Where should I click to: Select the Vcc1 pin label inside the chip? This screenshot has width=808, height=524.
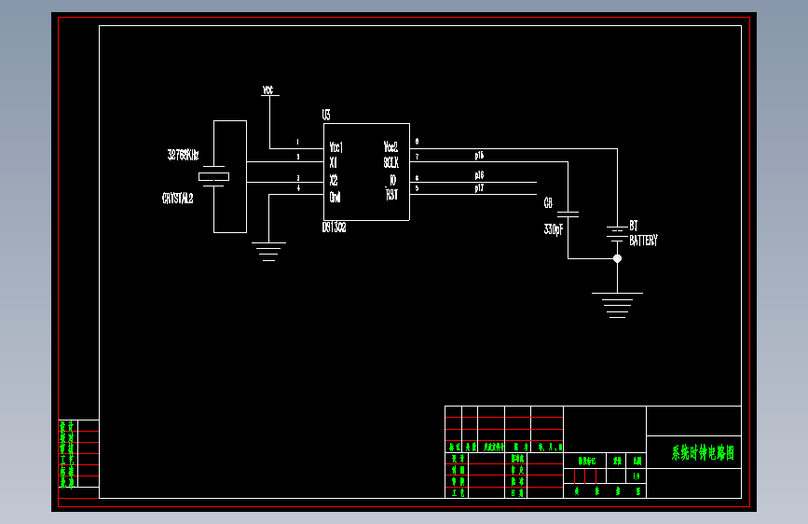coord(336,147)
